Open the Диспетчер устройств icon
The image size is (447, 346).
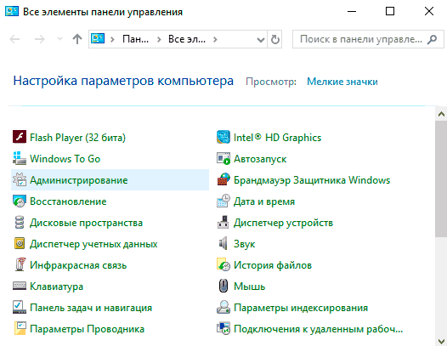click(223, 223)
